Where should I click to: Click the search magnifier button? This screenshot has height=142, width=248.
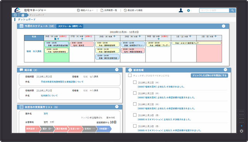point(233,10)
